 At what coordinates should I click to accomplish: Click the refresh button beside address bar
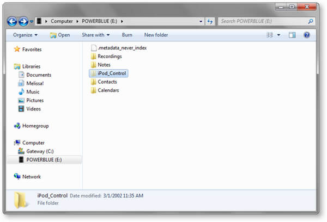click(x=210, y=21)
